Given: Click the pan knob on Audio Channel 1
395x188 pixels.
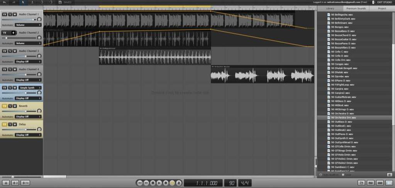Looking at the screenshot, I should tap(39, 19).
